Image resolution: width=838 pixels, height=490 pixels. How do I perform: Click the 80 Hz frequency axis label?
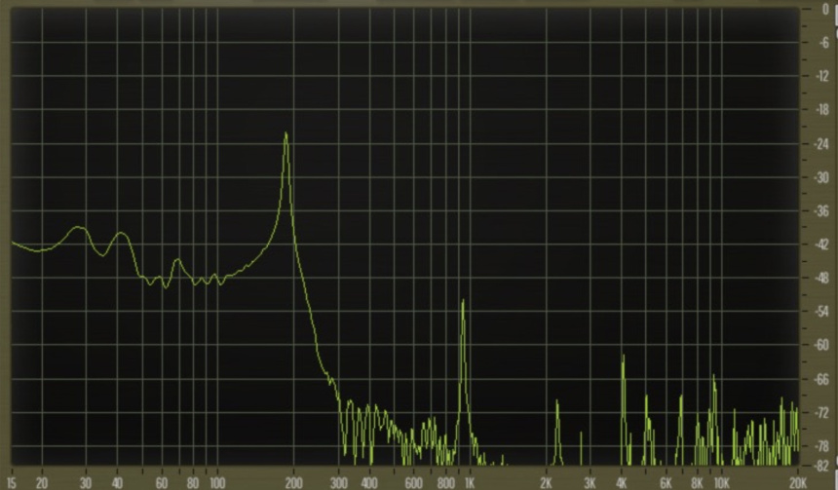coord(193,483)
